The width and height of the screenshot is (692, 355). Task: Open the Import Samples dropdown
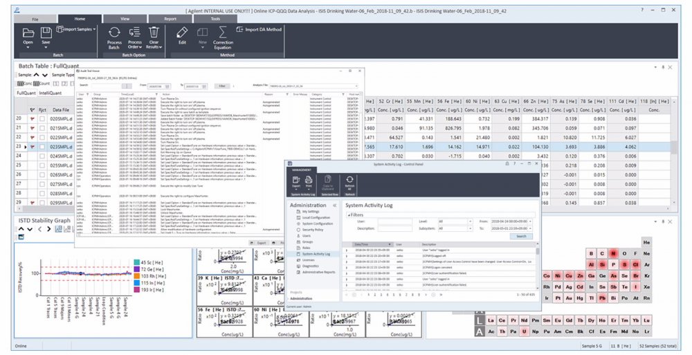[x=94, y=29]
